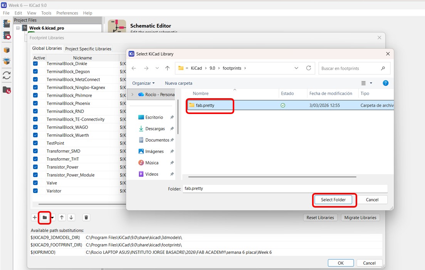Switch to Global Libraries tab
This screenshot has width=425, height=270.
coord(47,48)
